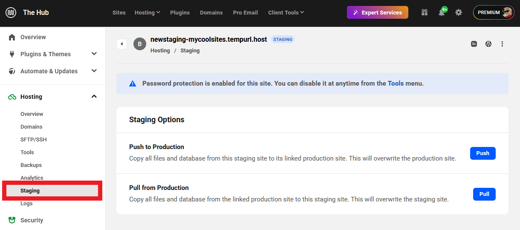The height and width of the screenshot is (230, 520).
Task: Click the Hosting cloud icon
Action: (x=12, y=97)
